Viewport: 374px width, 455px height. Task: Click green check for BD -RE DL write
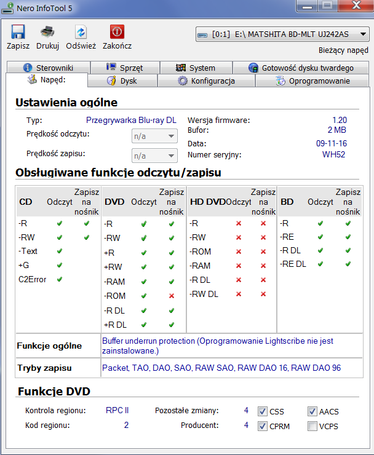tap(348, 264)
